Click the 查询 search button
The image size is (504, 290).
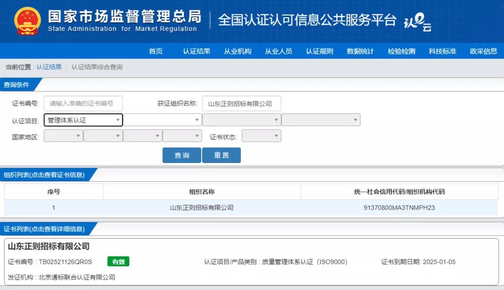[x=182, y=155]
